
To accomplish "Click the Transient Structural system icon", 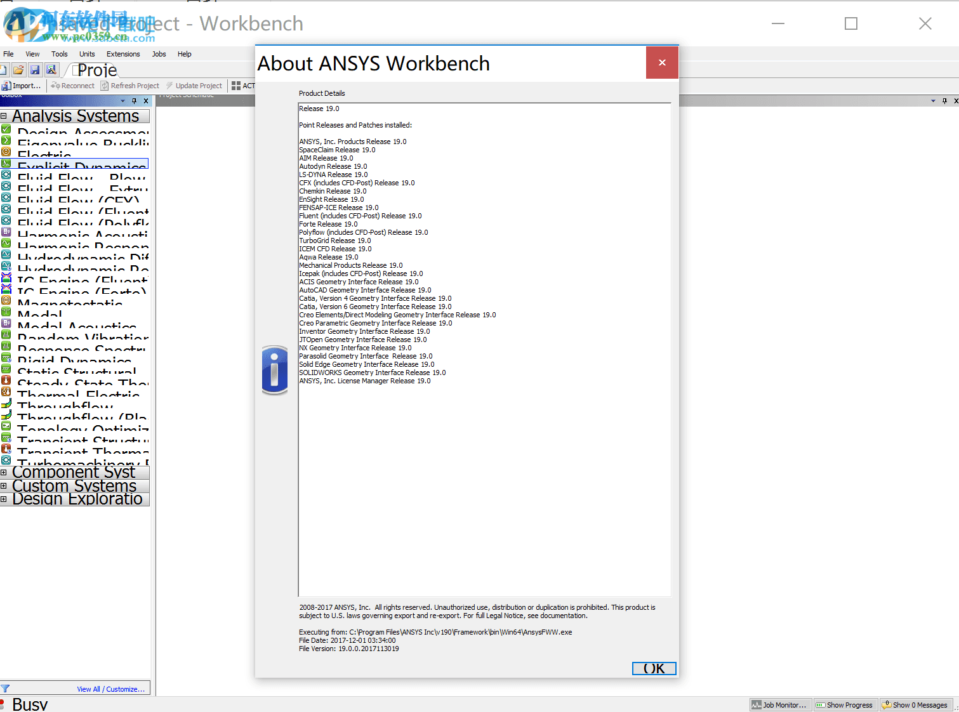I will (x=6, y=437).
